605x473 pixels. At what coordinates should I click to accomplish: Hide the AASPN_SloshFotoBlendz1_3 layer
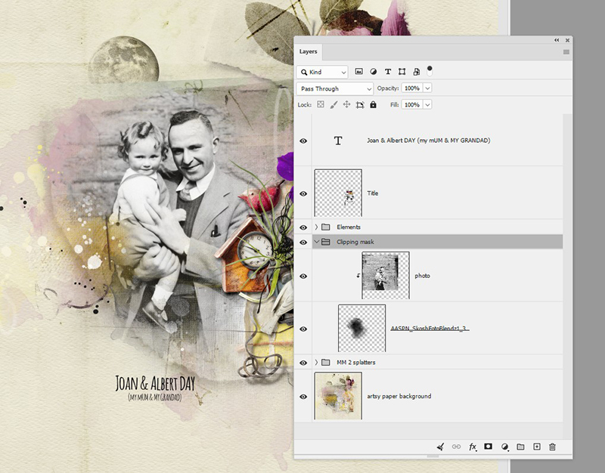(x=303, y=329)
